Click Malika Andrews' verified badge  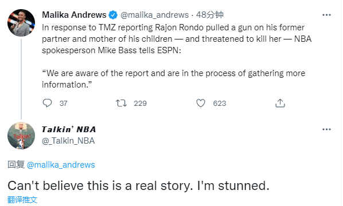[113, 15]
